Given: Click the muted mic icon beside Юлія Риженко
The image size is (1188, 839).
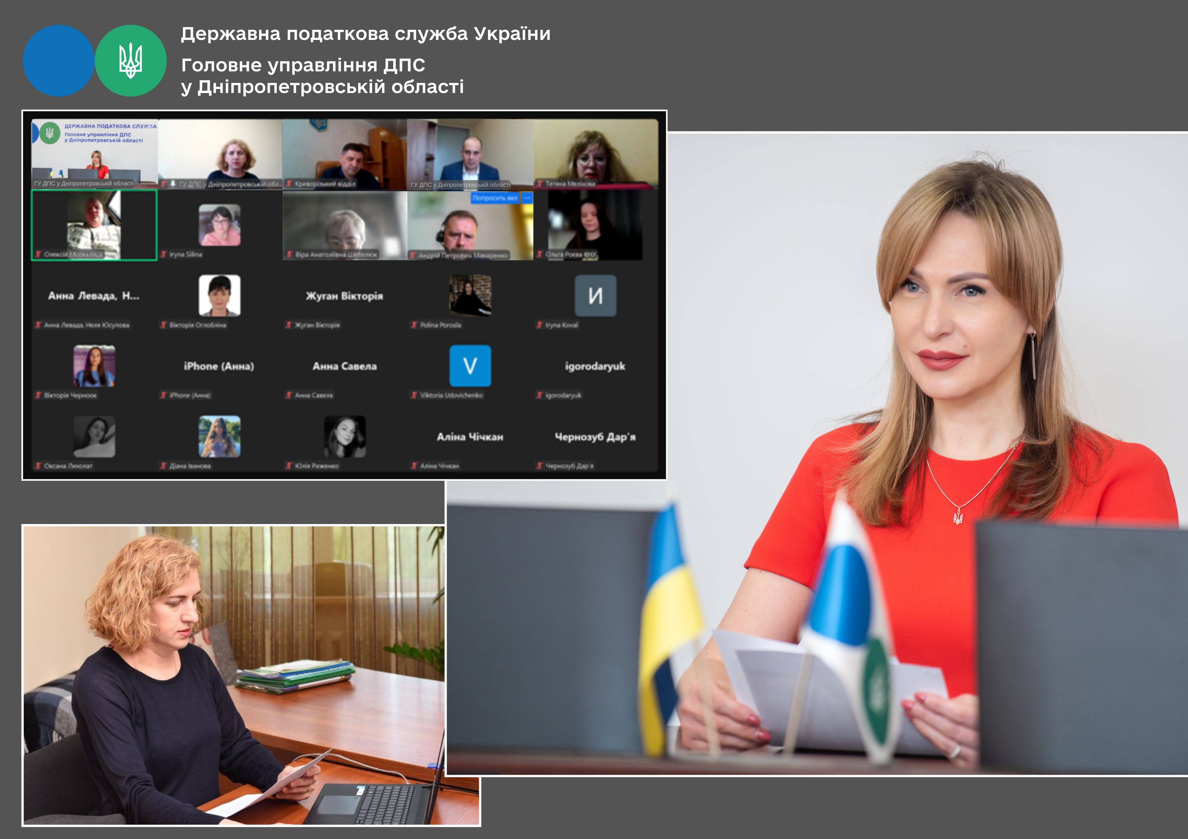Looking at the screenshot, I should [x=289, y=466].
